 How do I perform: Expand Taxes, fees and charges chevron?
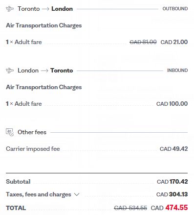77,194
